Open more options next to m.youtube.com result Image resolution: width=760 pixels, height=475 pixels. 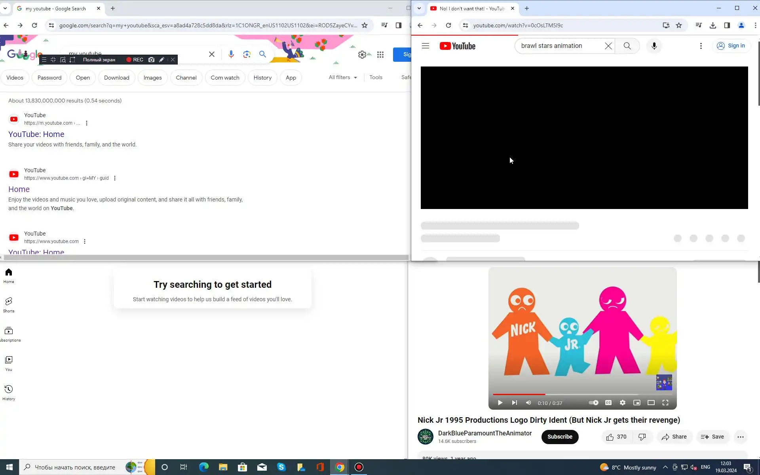[87, 123]
